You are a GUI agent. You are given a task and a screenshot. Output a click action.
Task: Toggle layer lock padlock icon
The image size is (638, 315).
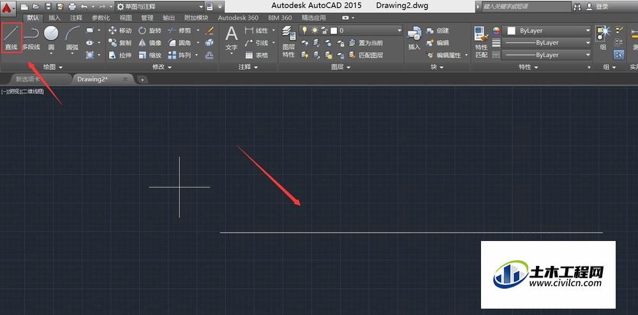(324, 31)
